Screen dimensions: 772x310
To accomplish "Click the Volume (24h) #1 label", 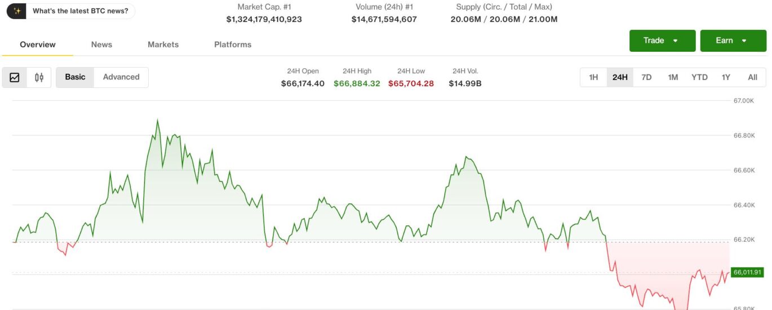I will click(x=384, y=7).
